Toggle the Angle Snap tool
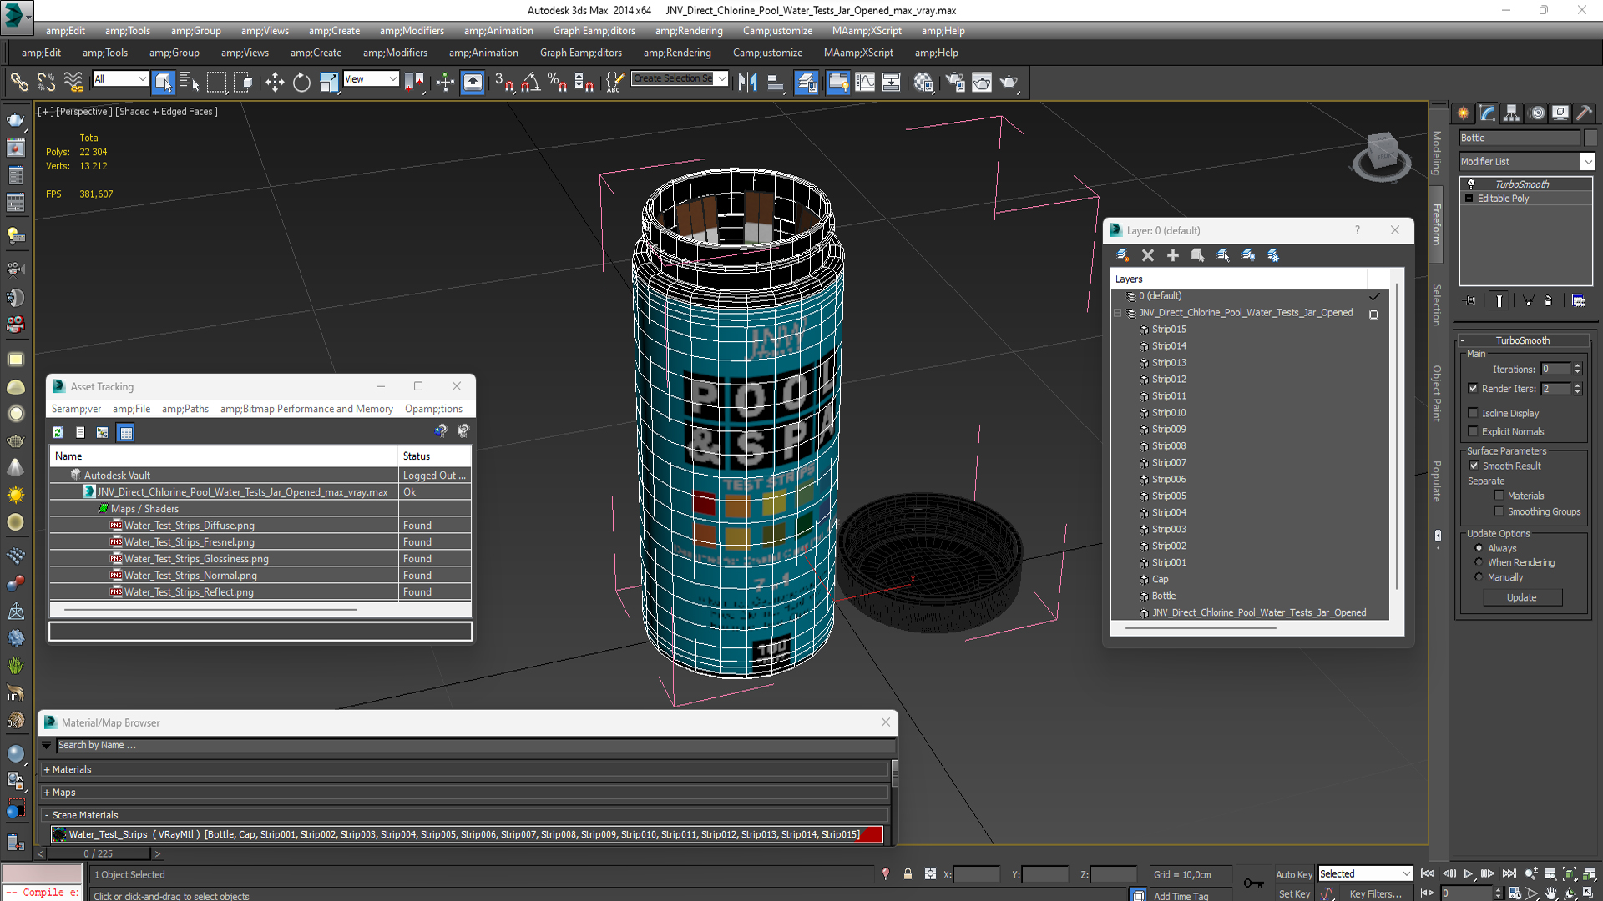This screenshot has height=901, width=1603. pyautogui.click(x=530, y=82)
